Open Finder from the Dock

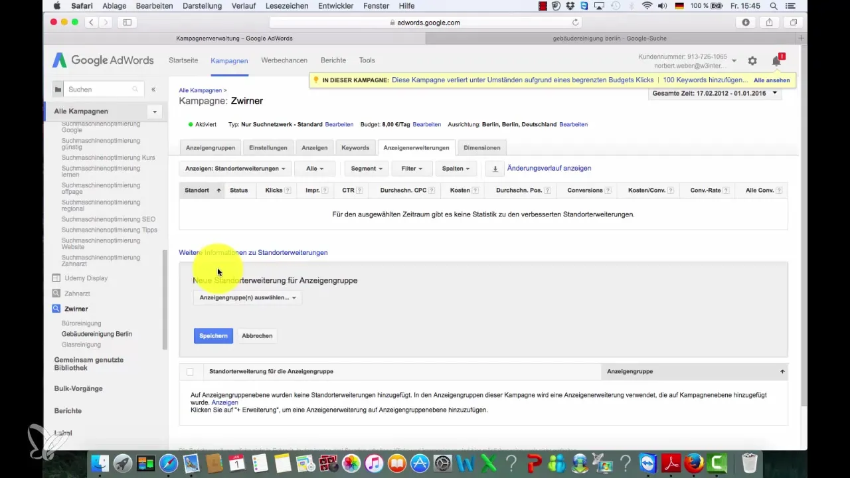[x=99, y=462]
